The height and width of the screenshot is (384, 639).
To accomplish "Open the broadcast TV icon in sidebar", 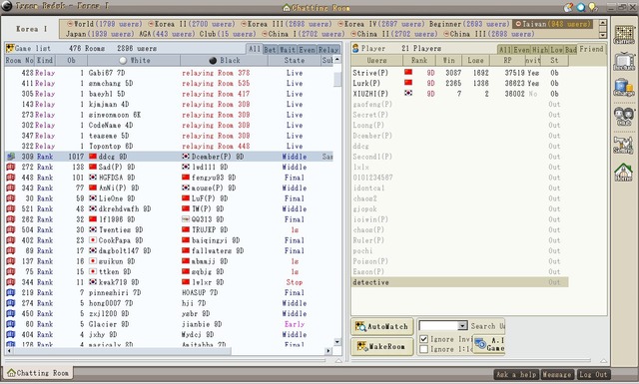I will click(x=623, y=62).
